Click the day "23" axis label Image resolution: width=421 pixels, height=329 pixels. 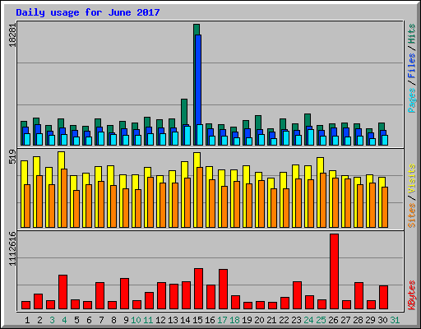pyautogui.click(x=296, y=320)
